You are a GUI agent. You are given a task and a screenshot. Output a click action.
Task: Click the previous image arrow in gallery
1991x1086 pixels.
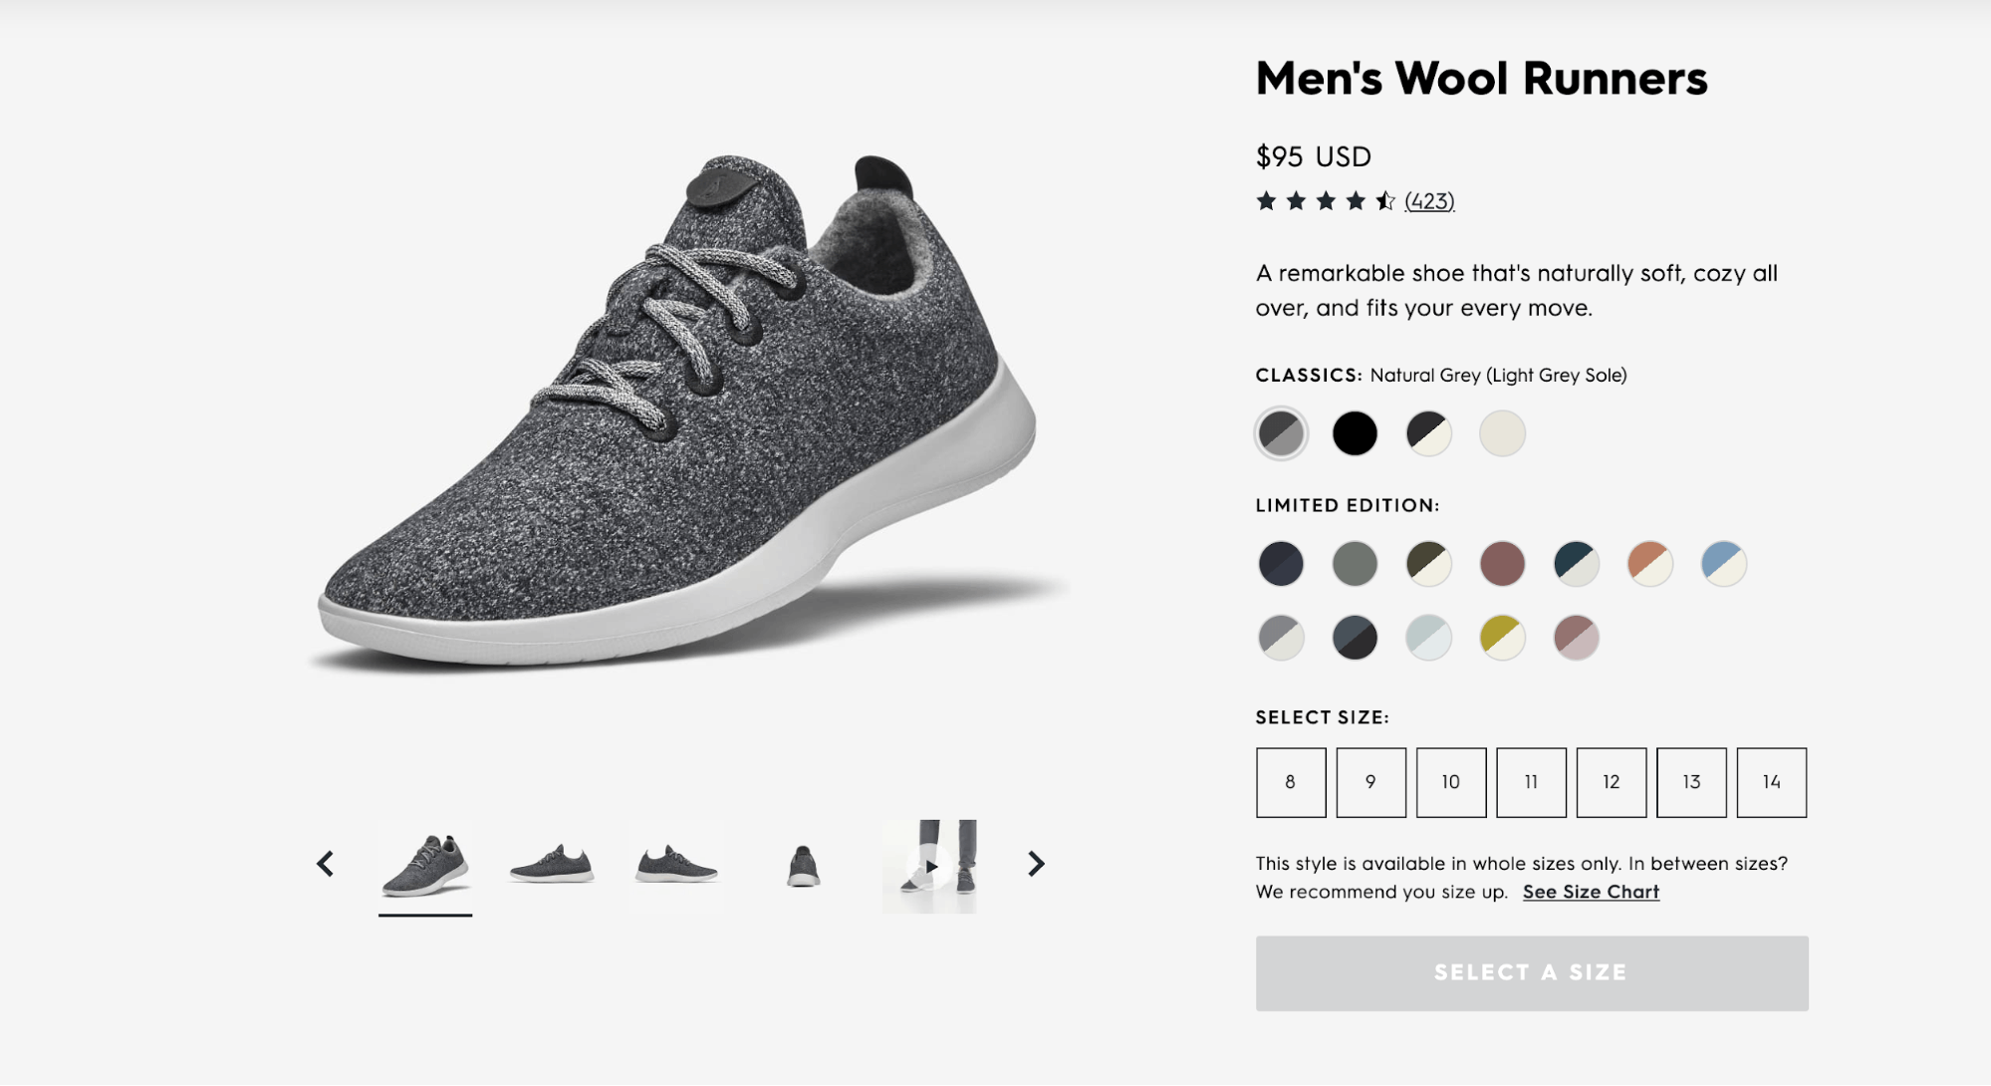tap(325, 864)
